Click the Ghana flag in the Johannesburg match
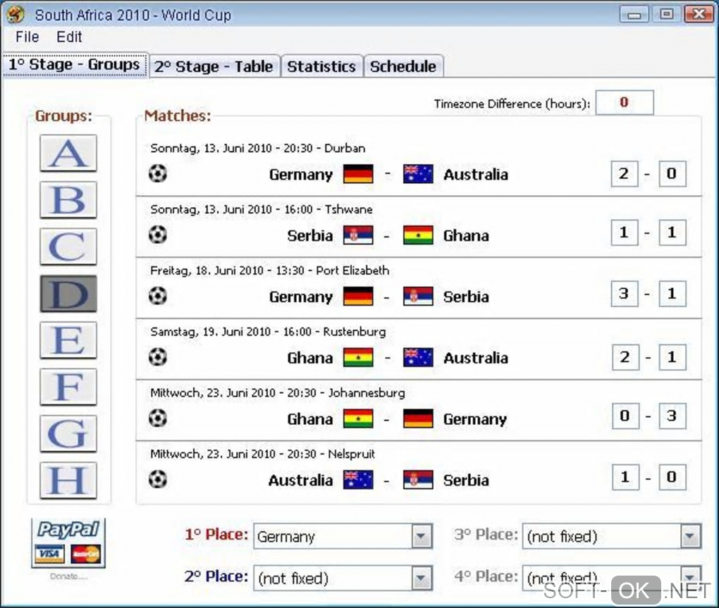The height and width of the screenshot is (608, 719). coord(358,418)
